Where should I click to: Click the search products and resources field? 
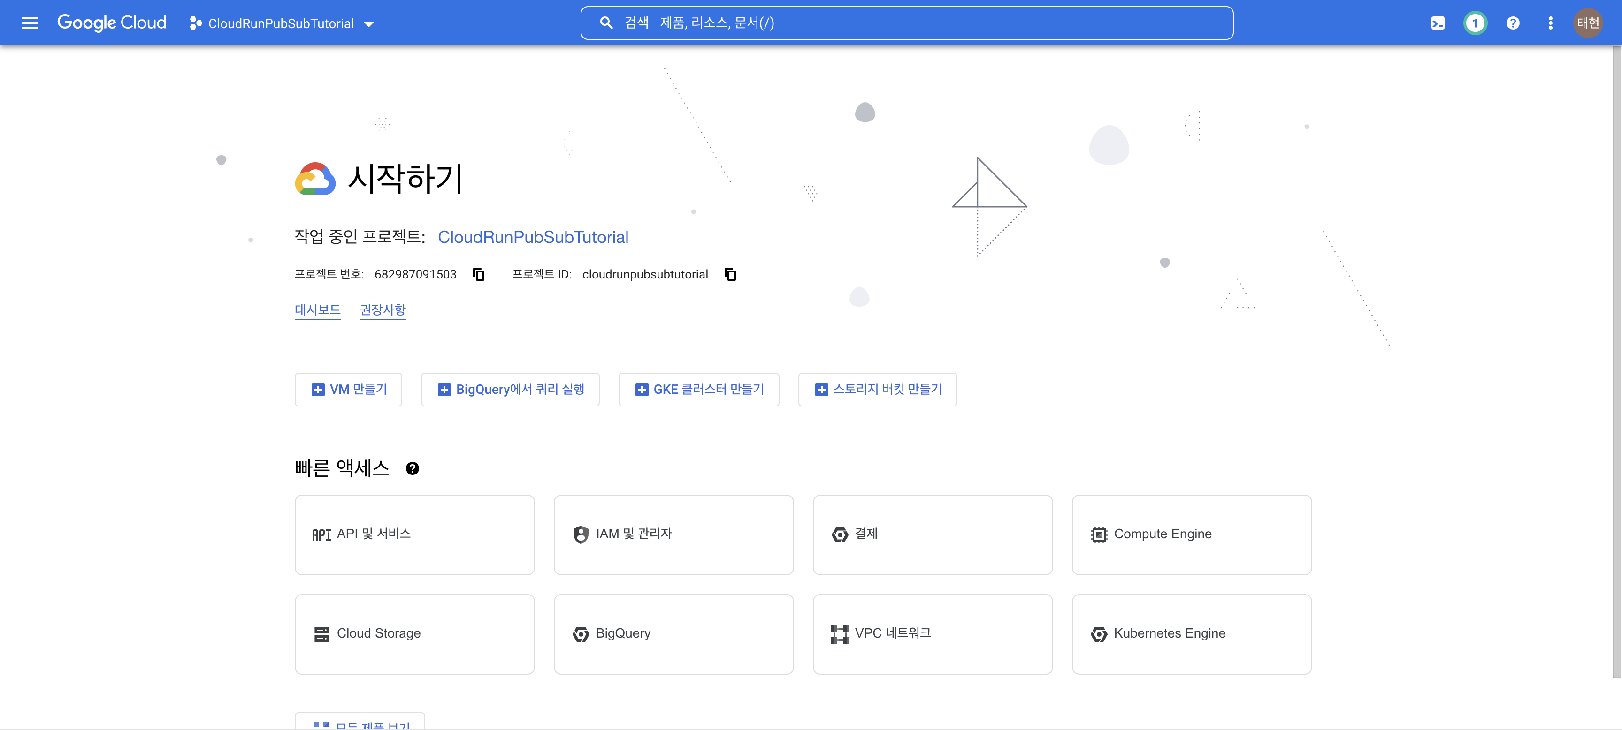click(x=907, y=23)
